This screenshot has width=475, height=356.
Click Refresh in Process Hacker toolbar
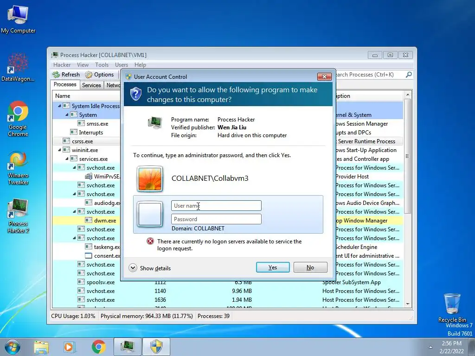point(66,75)
